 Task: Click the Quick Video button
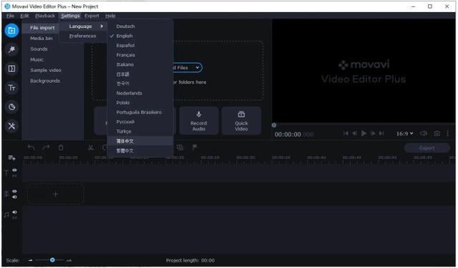241,121
